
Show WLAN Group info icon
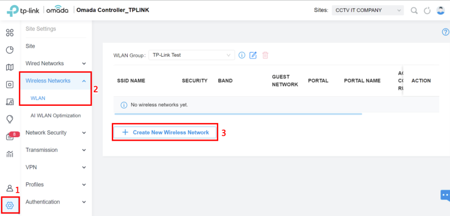click(242, 55)
